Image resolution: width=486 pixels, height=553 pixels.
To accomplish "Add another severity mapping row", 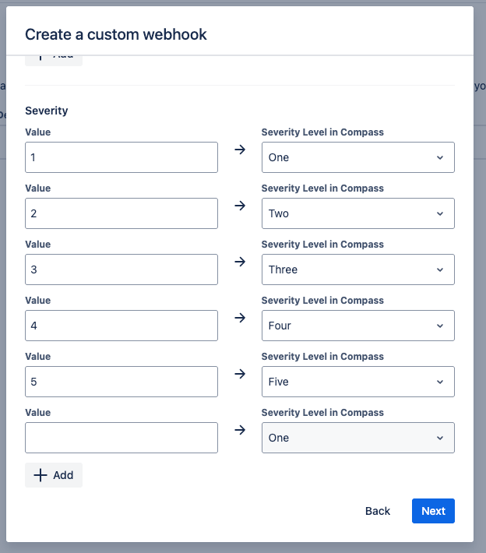I will pyautogui.click(x=54, y=475).
